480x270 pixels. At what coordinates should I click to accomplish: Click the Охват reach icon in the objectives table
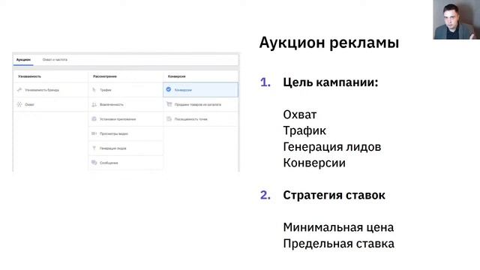pos(19,104)
